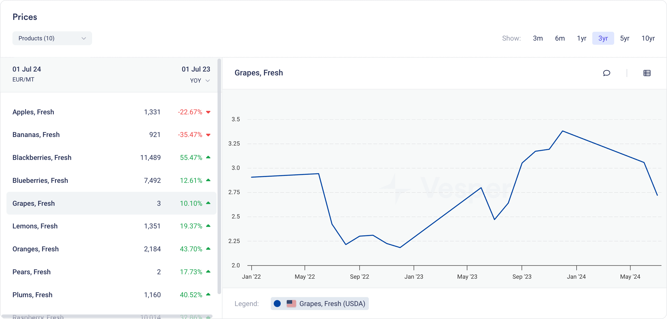Click the 1,351 price for Lemons
This screenshot has width=667, height=319.
(152, 226)
